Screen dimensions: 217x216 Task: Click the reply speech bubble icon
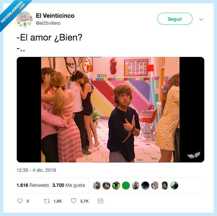pyautogui.click(x=20, y=201)
